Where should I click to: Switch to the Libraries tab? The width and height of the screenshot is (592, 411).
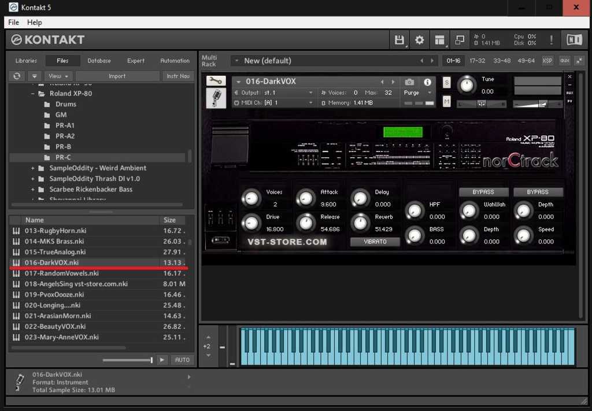(26, 61)
